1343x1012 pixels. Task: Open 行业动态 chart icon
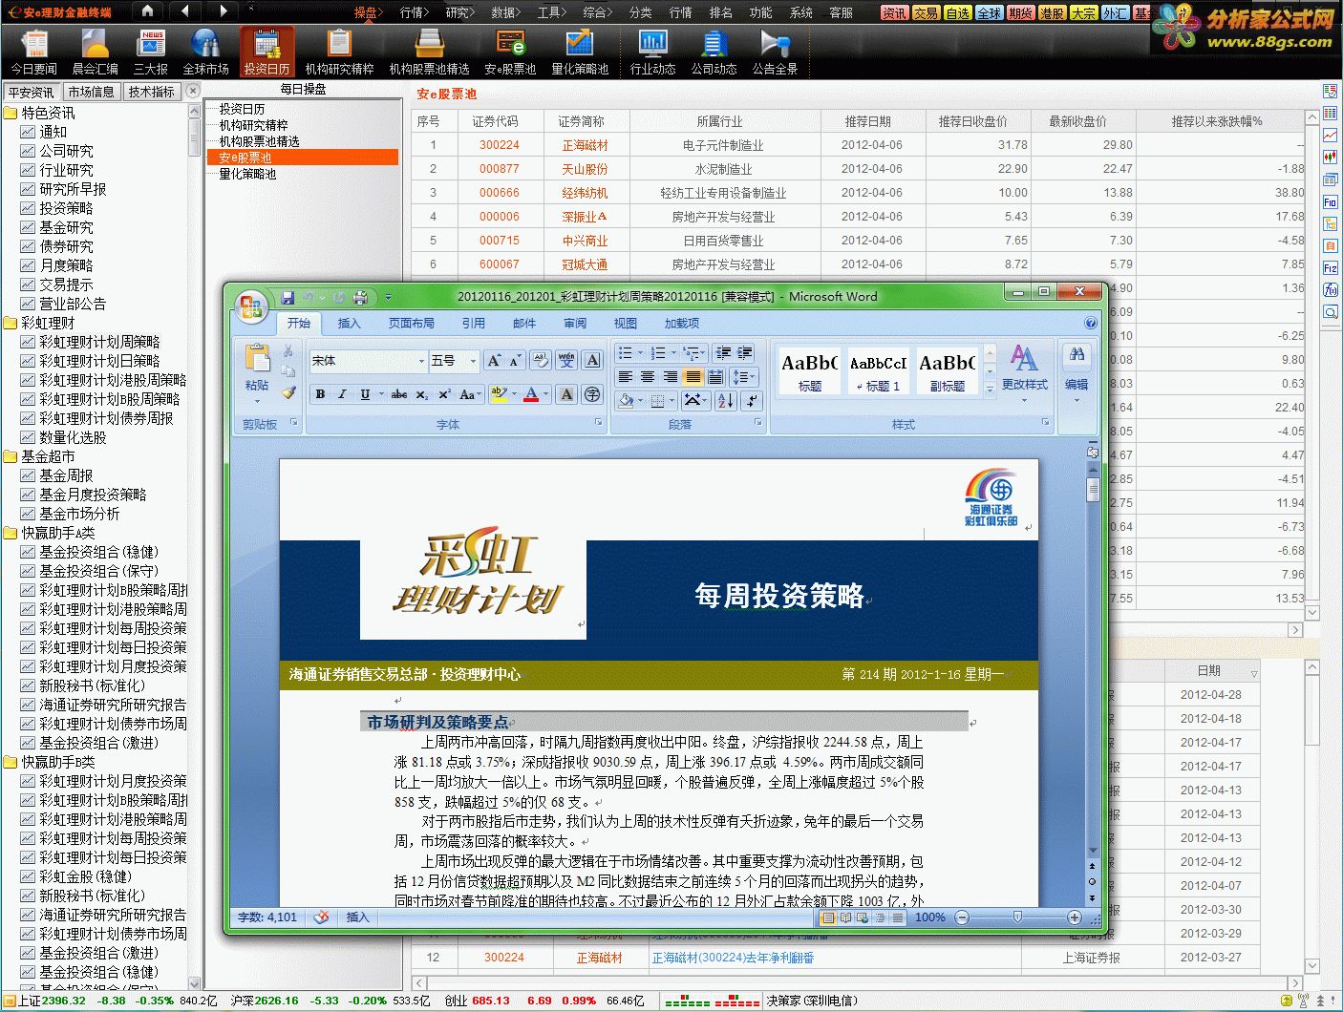coord(653,52)
